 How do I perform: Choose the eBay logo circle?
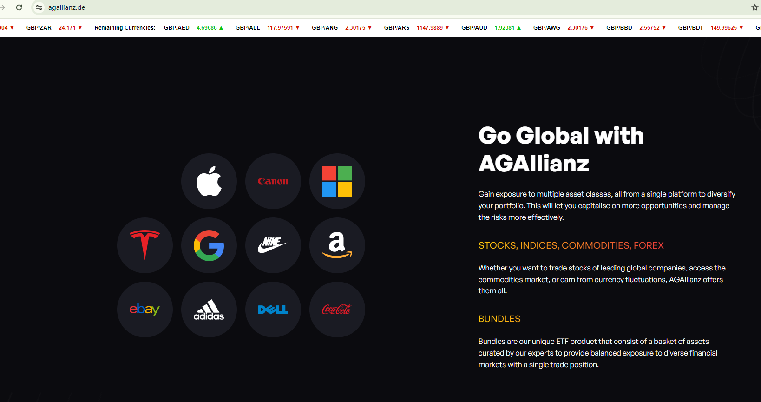(145, 310)
